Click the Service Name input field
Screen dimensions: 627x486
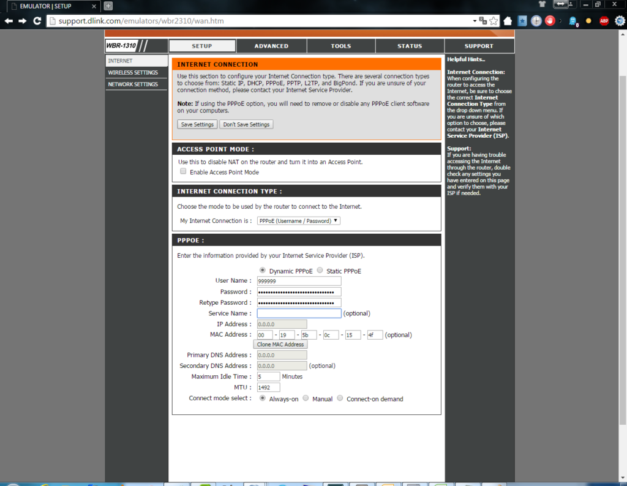click(299, 313)
